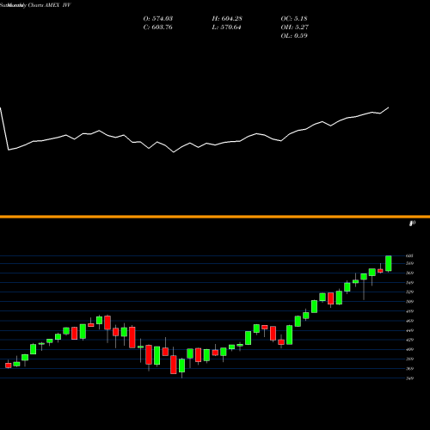Click the 389 price axis label

click(x=409, y=359)
